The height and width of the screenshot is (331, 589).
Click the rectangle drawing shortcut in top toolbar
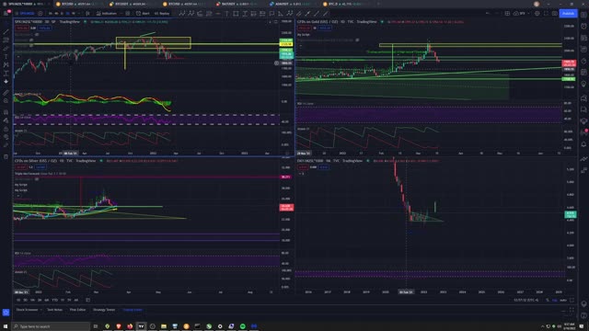[236, 13]
